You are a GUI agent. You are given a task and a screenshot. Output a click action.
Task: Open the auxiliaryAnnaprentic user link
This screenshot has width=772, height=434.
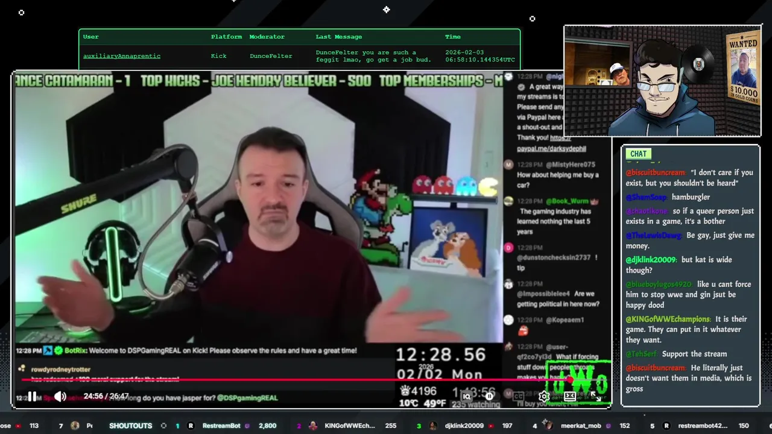point(122,56)
